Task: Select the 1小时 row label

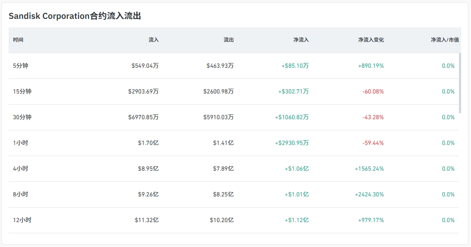Action: pos(21,143)
